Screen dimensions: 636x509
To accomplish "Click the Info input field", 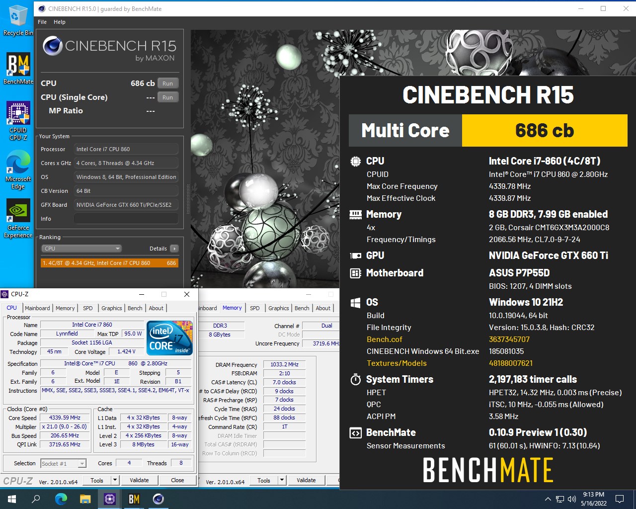I will click(126, 219).
